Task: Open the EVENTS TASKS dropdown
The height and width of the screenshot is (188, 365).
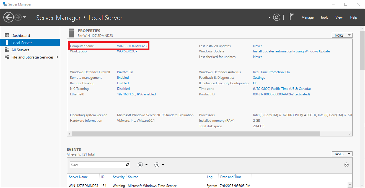Action: 342,154
